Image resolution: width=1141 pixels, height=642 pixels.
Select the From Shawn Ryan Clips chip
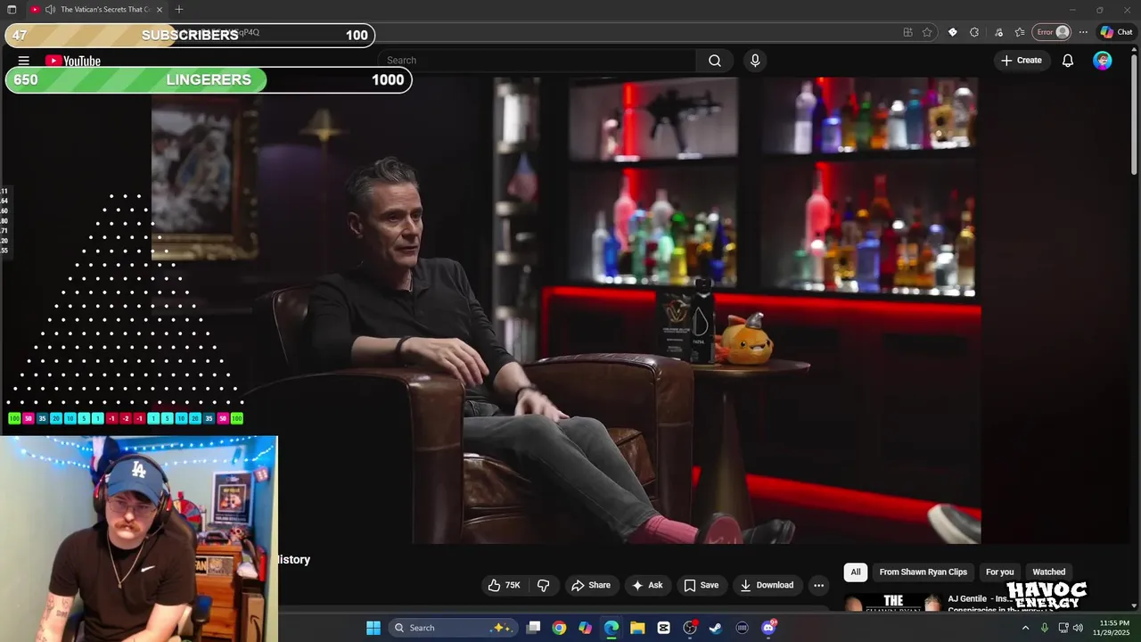click(x=923, y=572)
